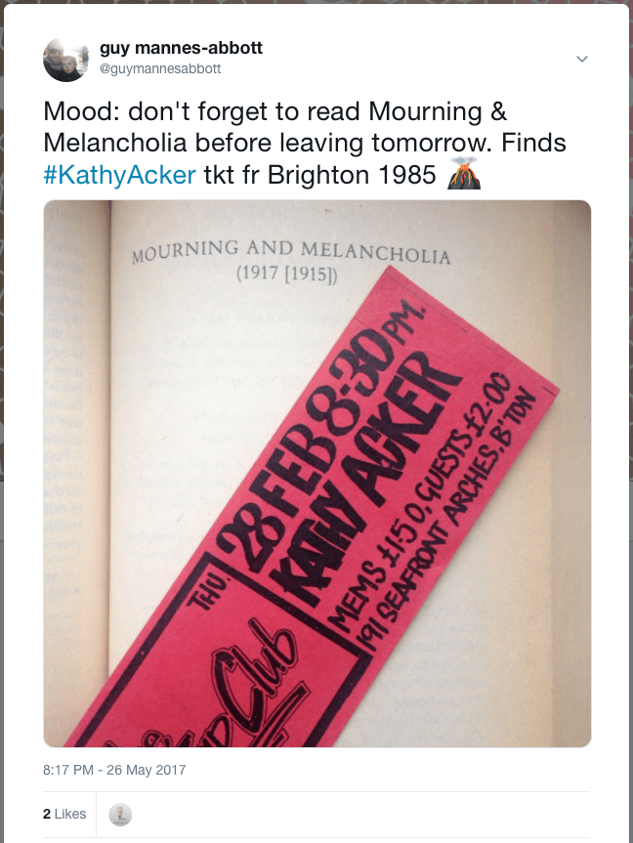Open the #KathyAcker hashtag link
This screenshot has height=843, width=633.
pyautogui.click(x=119, y=175)
